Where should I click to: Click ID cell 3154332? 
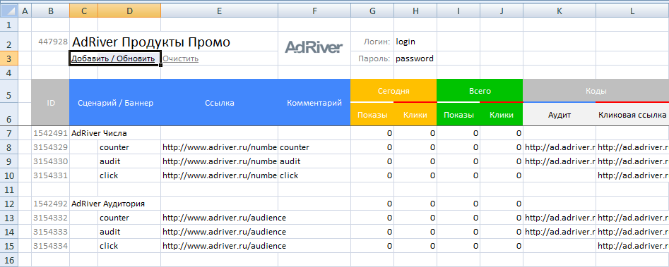click(50, 218)
